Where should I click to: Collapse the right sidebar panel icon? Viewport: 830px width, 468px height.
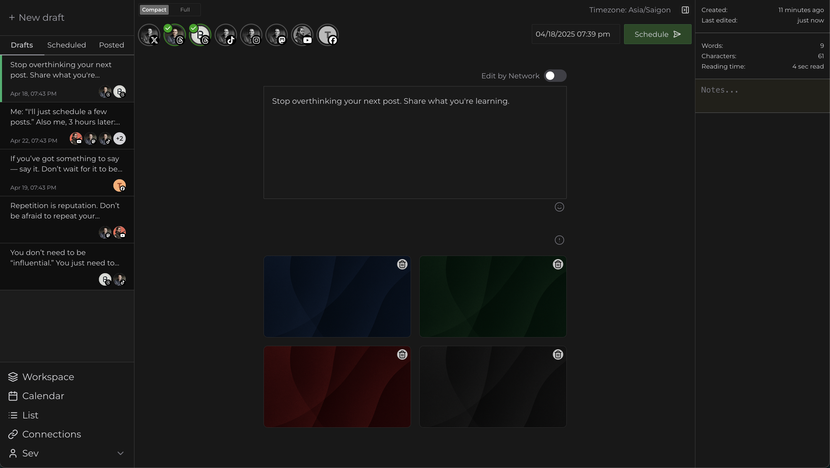click(685, 10)
